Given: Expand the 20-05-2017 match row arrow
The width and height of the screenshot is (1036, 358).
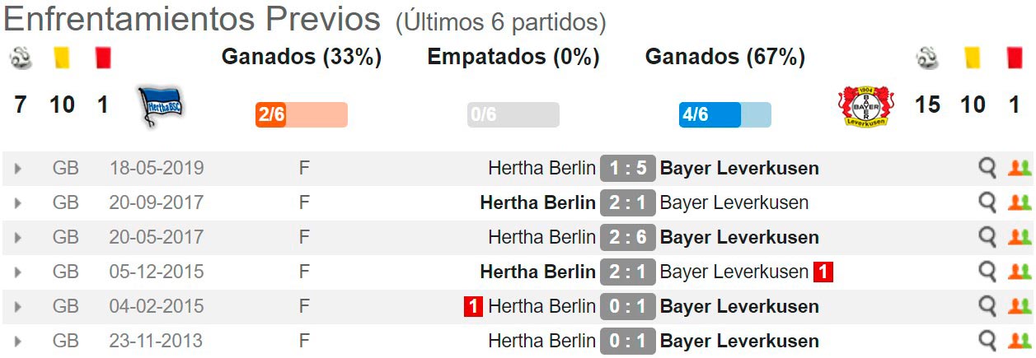Looking at the screenshot, I should (18, 238).
